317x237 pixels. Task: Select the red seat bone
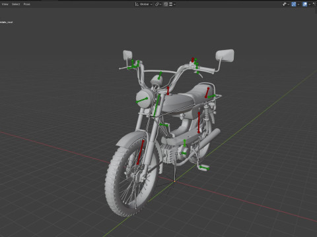207,93
